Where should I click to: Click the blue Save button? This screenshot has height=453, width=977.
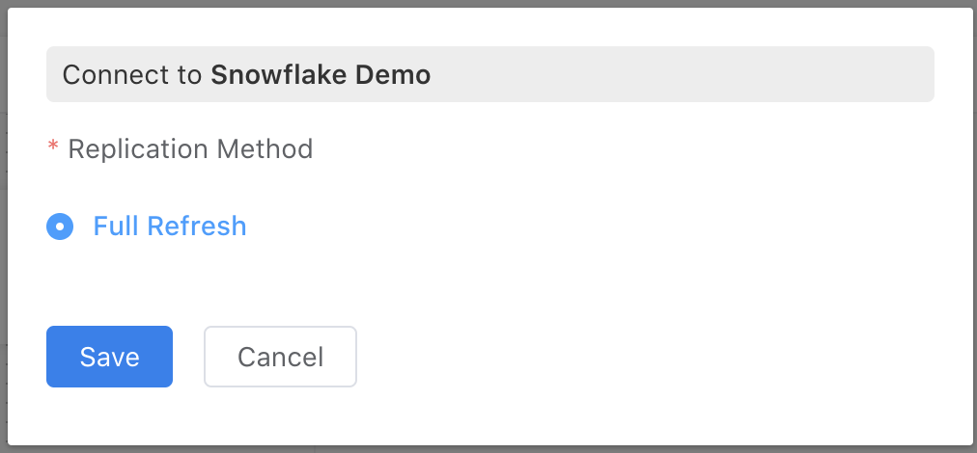coord(109,357)
